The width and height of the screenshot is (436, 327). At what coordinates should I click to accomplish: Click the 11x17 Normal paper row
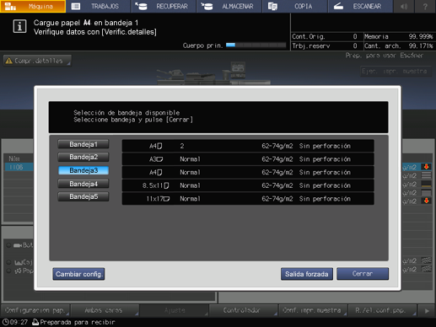click(248, 199)
